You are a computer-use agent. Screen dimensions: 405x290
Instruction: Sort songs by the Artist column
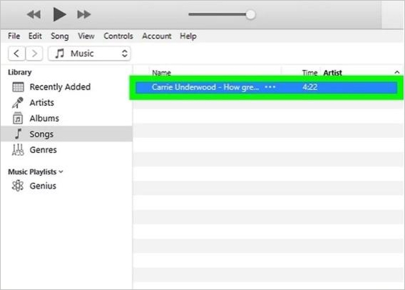pyautogui.click(x=333, y=73)
